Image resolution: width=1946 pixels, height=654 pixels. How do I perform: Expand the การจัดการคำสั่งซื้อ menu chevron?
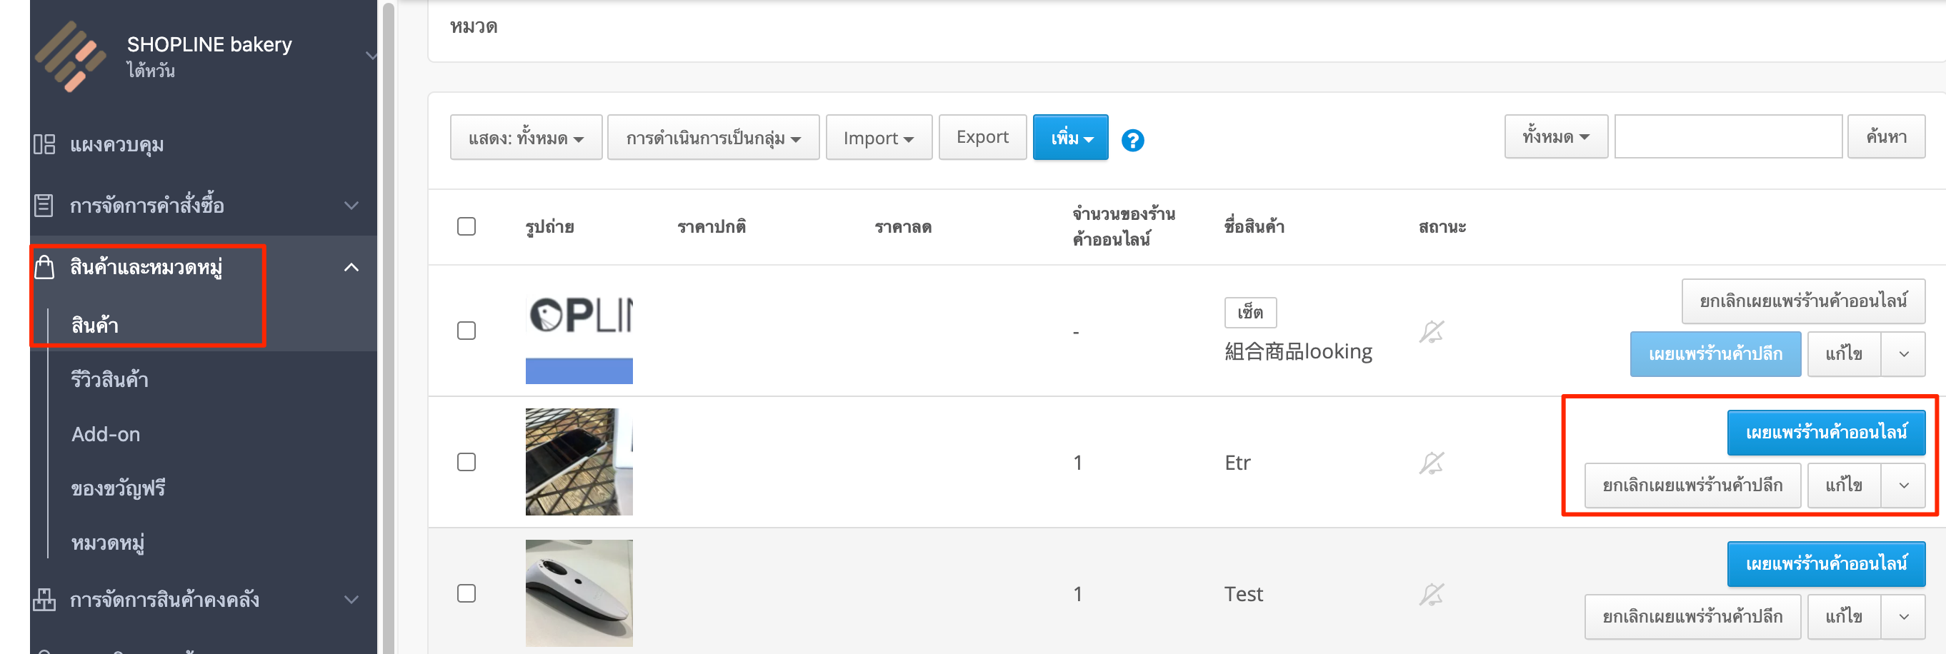coord(351,206)
